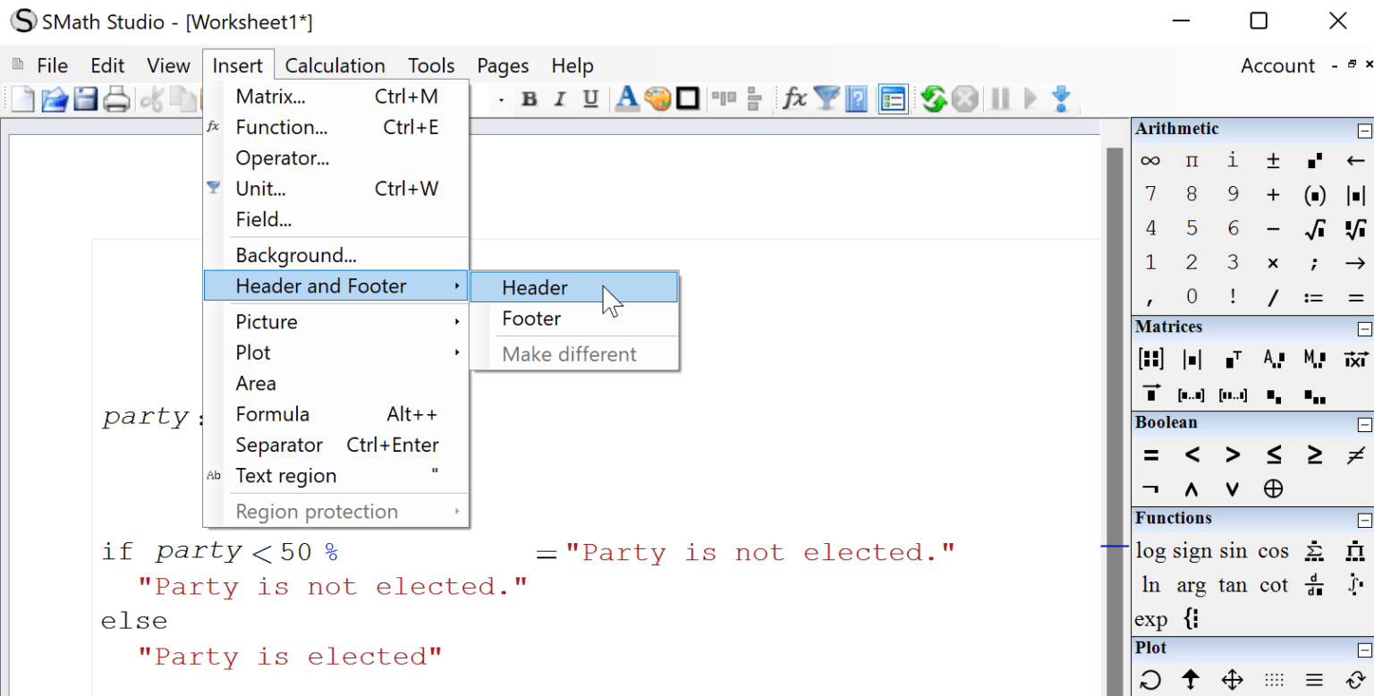This screenshot has width=1374, height=696.
Task: Toggle Bold text formatting
Action: (x=530, y=98)
